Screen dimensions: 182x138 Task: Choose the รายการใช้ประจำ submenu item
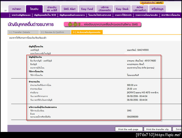pos(123,15)
